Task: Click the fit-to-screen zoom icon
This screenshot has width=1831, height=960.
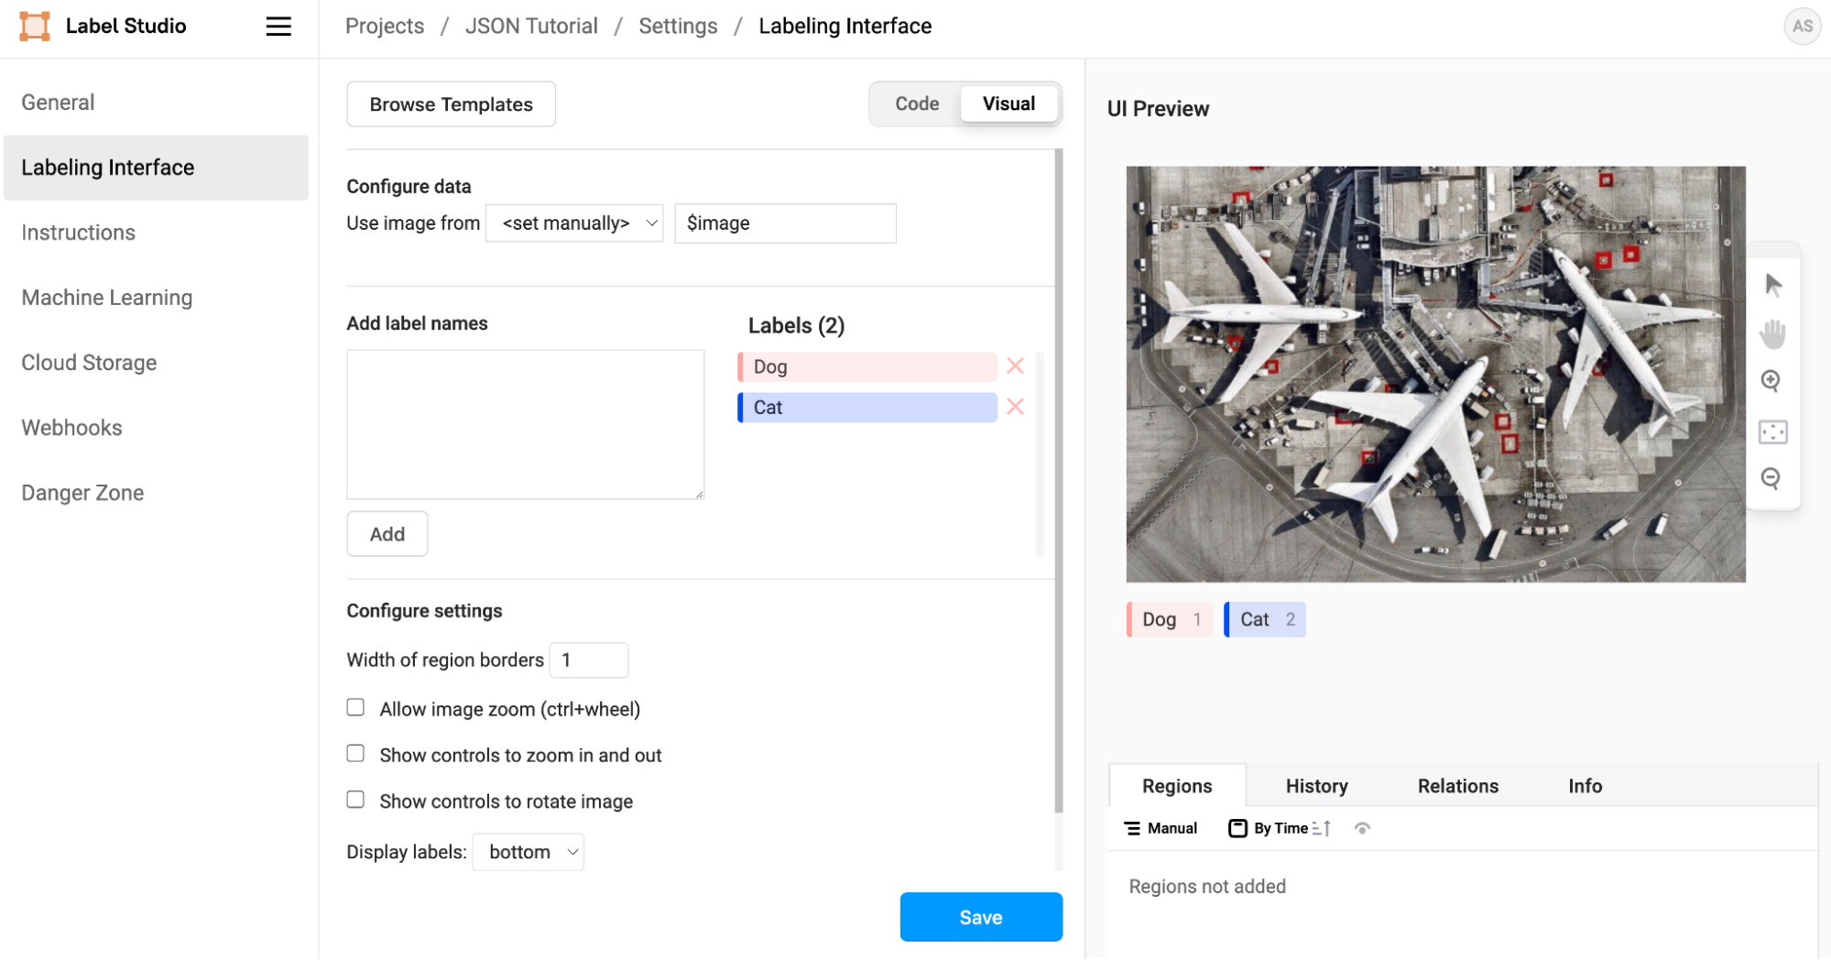Action: (x=1772, y=431)
